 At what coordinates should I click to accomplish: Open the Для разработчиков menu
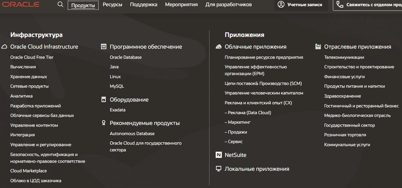click(x=228, y=5)
